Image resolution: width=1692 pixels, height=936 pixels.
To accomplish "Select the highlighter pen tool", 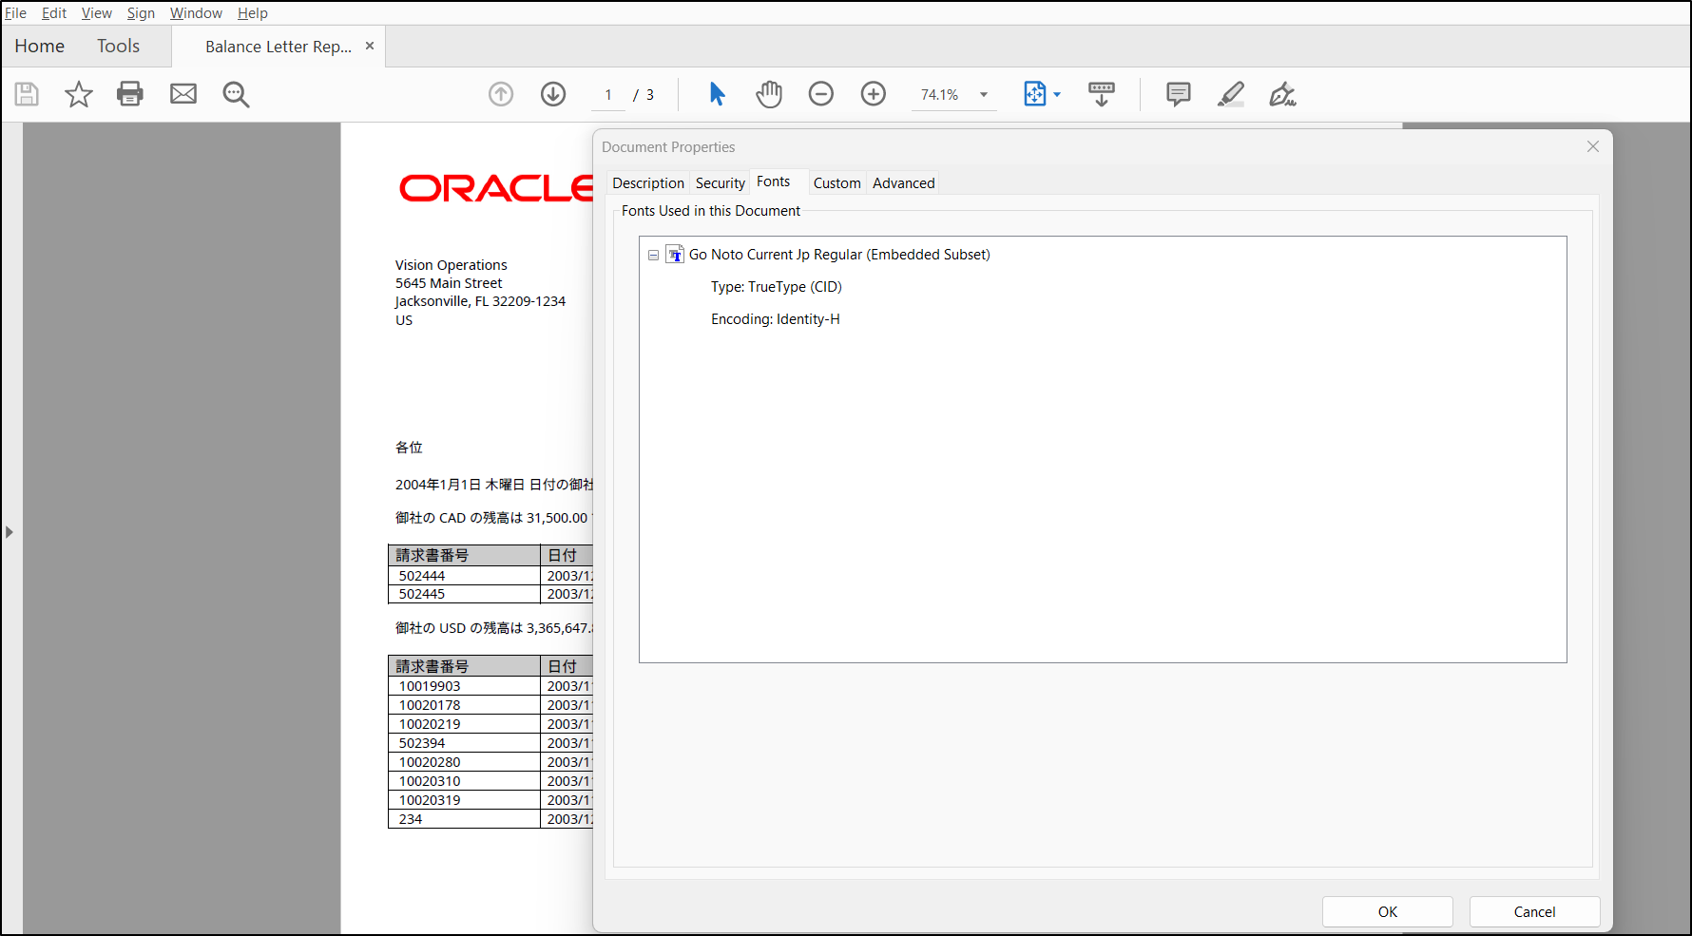I will click(1230, 94).
